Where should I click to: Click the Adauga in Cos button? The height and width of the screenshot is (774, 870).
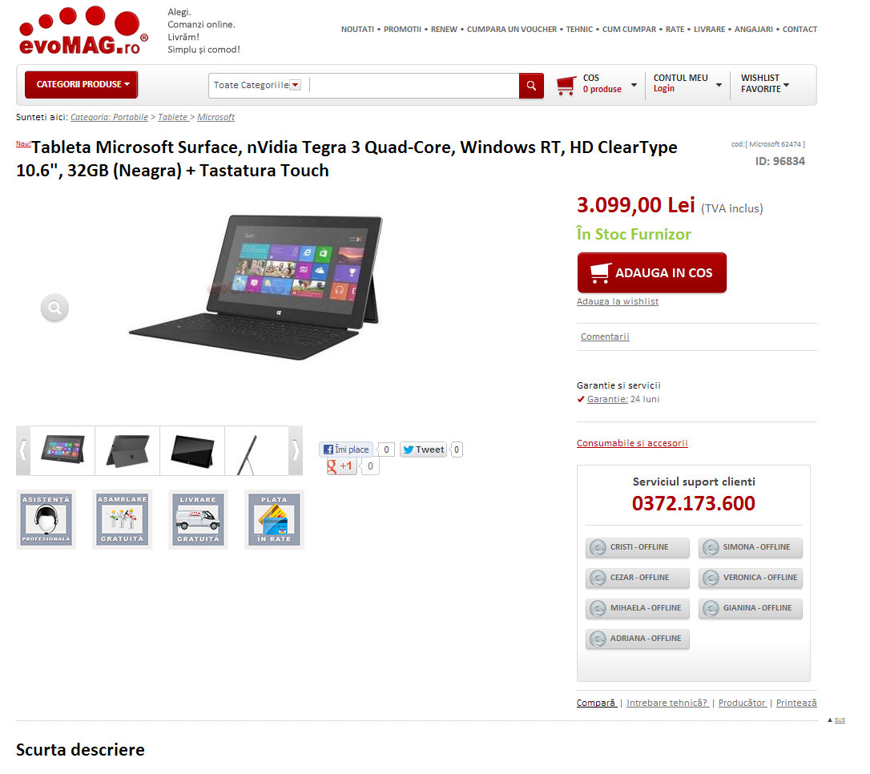(652, 272)
